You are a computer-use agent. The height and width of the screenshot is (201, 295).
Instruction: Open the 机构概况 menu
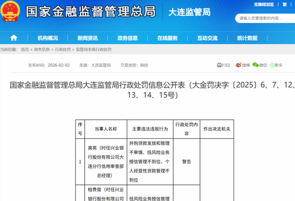(x=48, y=38)
